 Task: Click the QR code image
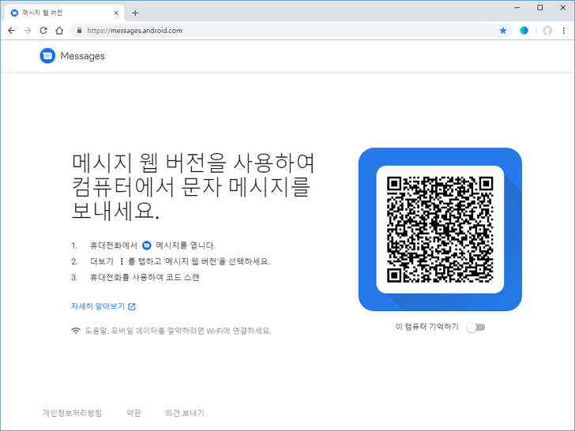coord(440,230)
